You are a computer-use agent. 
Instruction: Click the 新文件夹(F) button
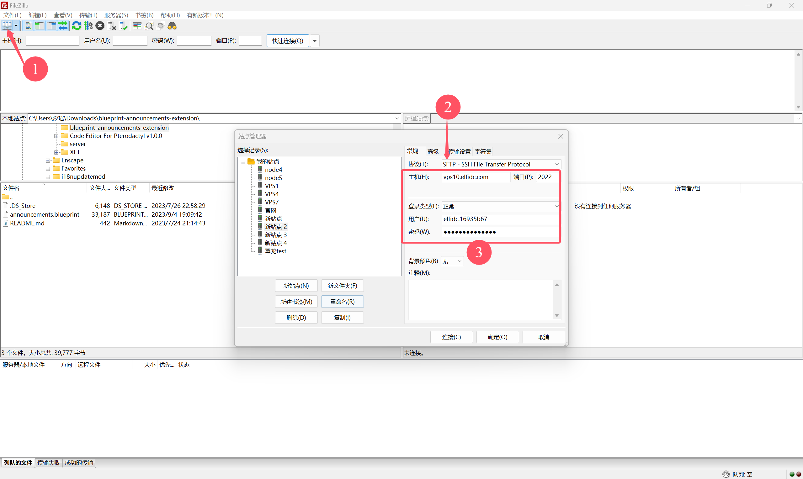[x=342, y=286]
